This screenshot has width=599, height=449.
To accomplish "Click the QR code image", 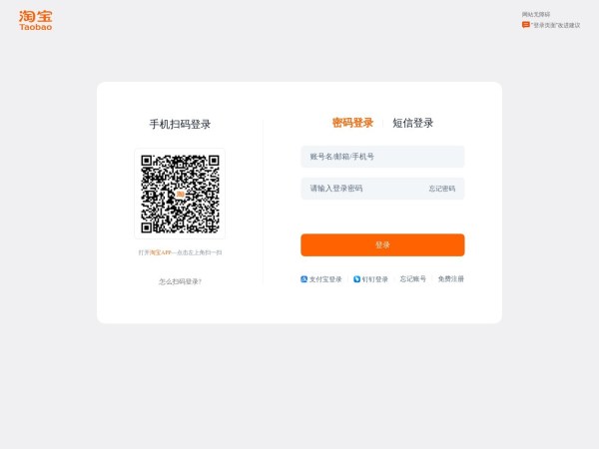I will (180, 194).
